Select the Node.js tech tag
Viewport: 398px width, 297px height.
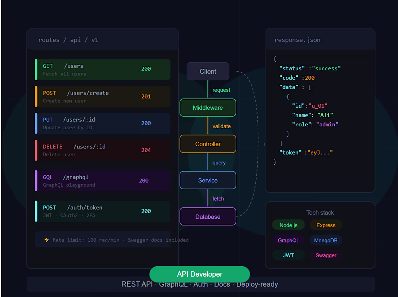(288, 225)
